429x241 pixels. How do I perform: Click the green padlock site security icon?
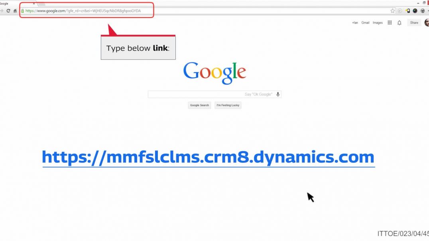tap(23, 11)
